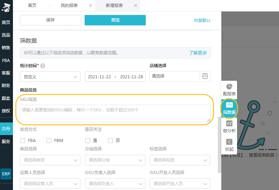Open the 了解更多 link

point(198,53)
